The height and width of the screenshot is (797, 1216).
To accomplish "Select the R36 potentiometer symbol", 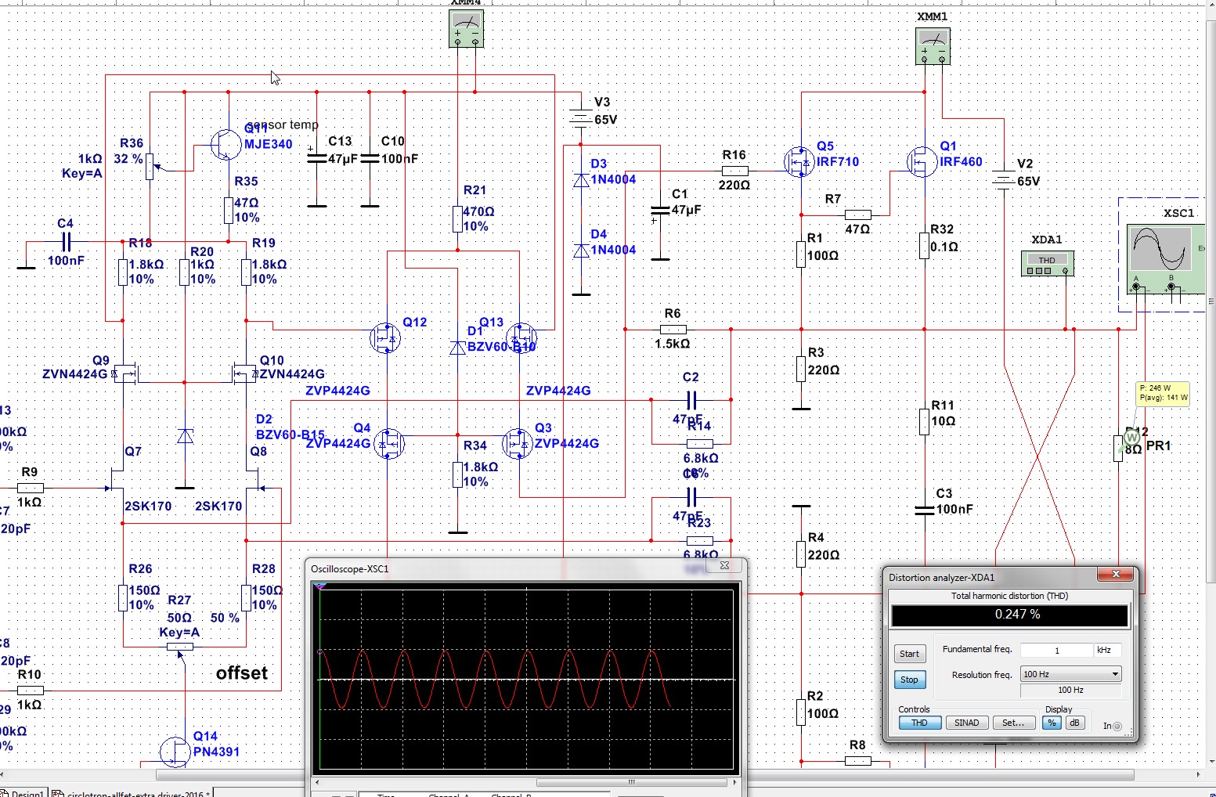I will pos(150,166).
